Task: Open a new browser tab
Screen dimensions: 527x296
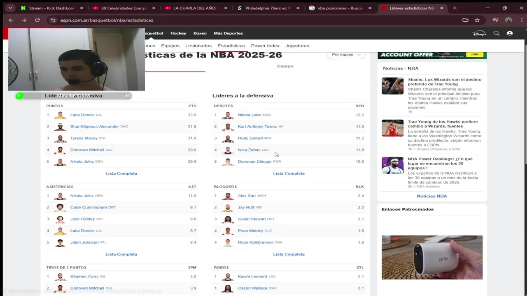Action: tap(455, 8)
